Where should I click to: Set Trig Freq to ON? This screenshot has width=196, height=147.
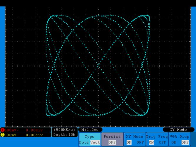151,142
